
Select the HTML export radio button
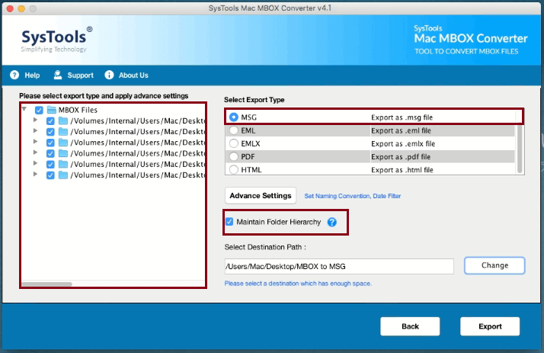234,170
